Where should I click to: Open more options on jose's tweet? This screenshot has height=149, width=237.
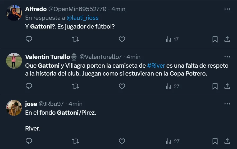point(227,104)
